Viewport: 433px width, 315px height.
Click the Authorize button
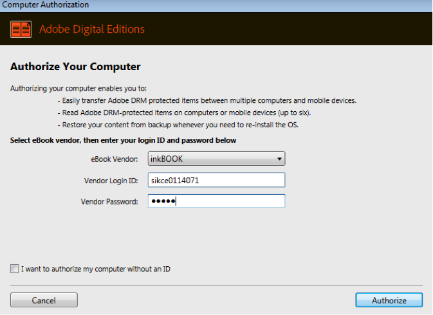pyautogui.click(x=389, y=300)
